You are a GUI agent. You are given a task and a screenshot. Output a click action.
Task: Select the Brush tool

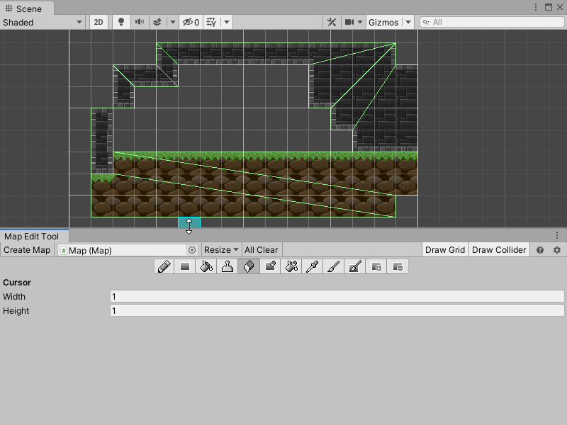tap(333, 266)
